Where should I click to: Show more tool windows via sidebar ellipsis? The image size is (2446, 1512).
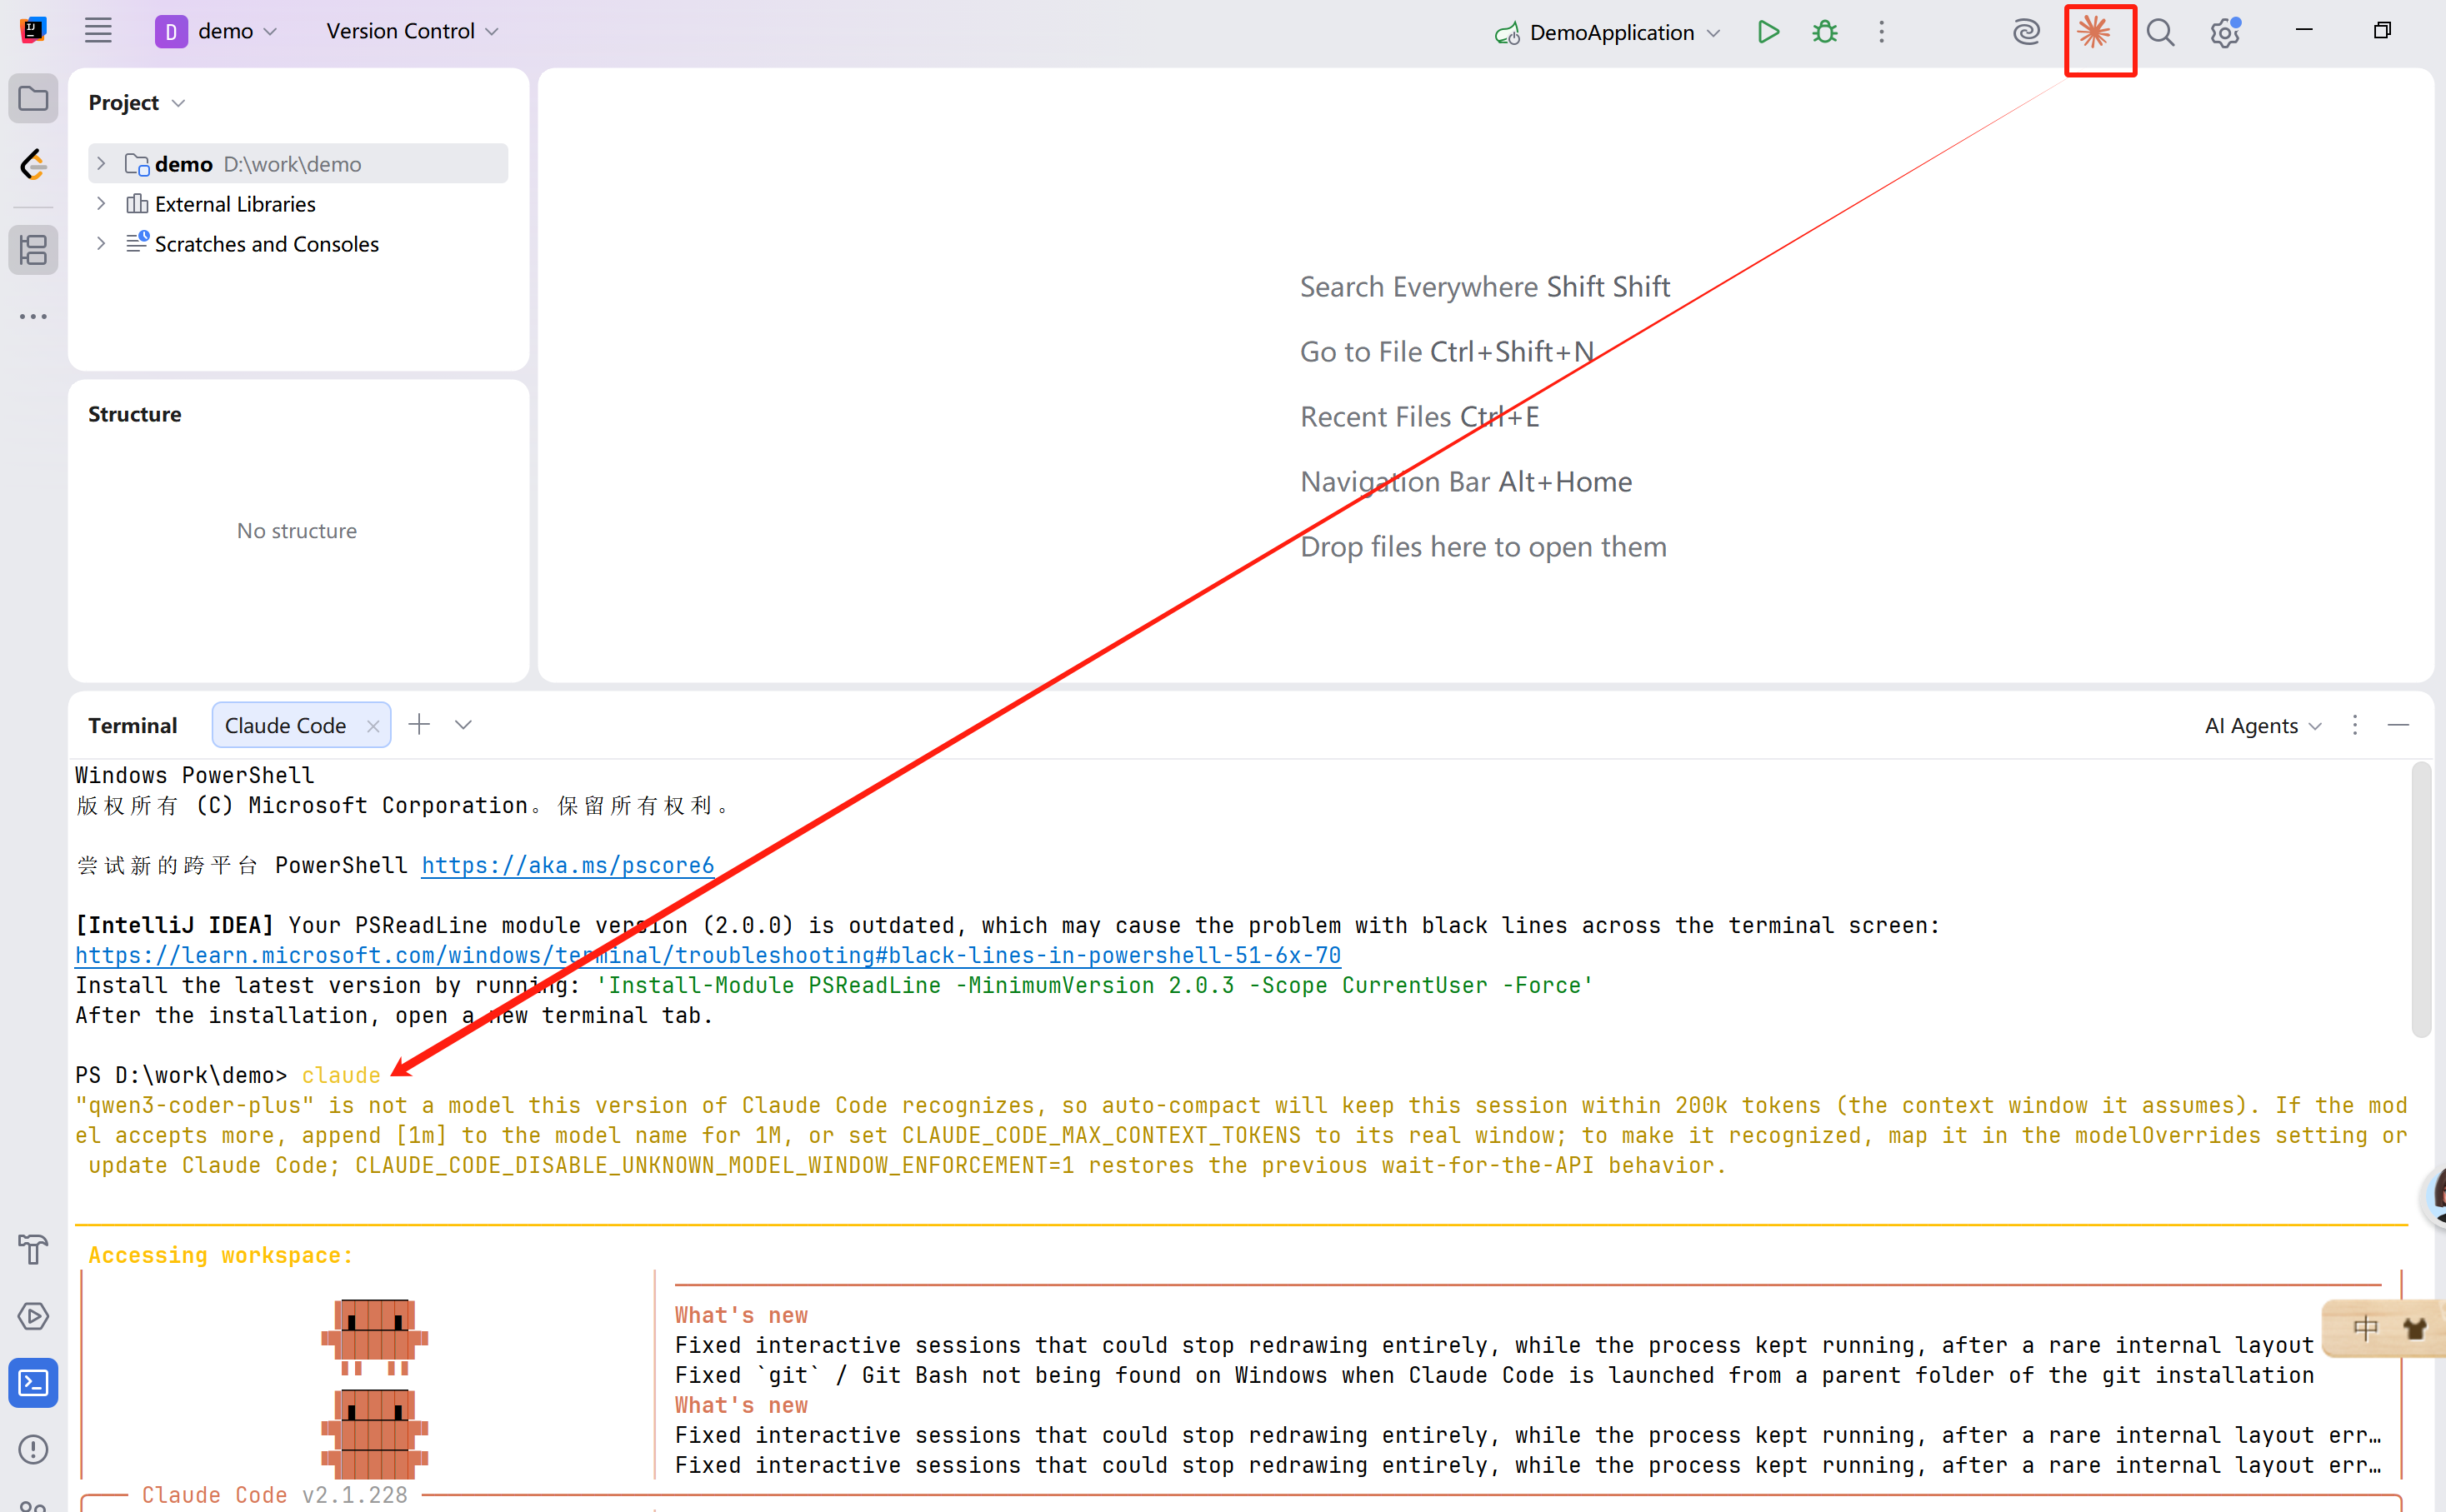[x=33, y=316]
